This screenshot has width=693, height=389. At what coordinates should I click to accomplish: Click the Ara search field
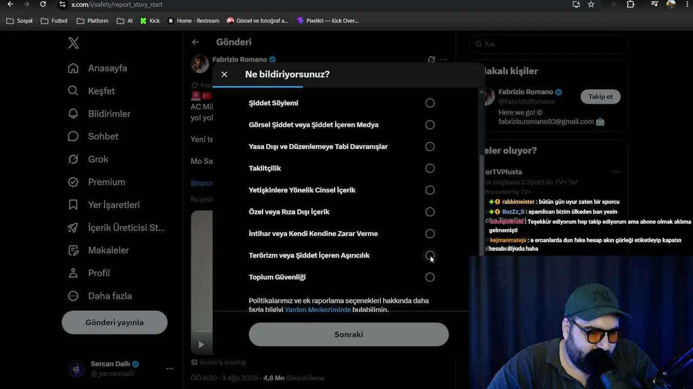549,44
